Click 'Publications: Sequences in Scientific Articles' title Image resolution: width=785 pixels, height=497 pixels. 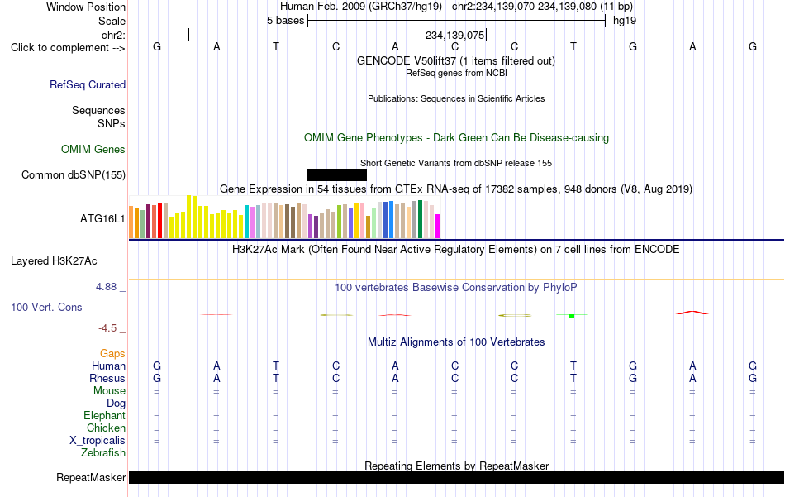pos(456,98)
